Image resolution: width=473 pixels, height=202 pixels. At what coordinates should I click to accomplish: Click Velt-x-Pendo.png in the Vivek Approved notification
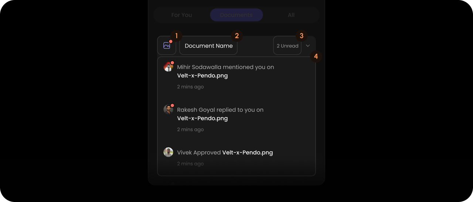click(x=248, y=152)
